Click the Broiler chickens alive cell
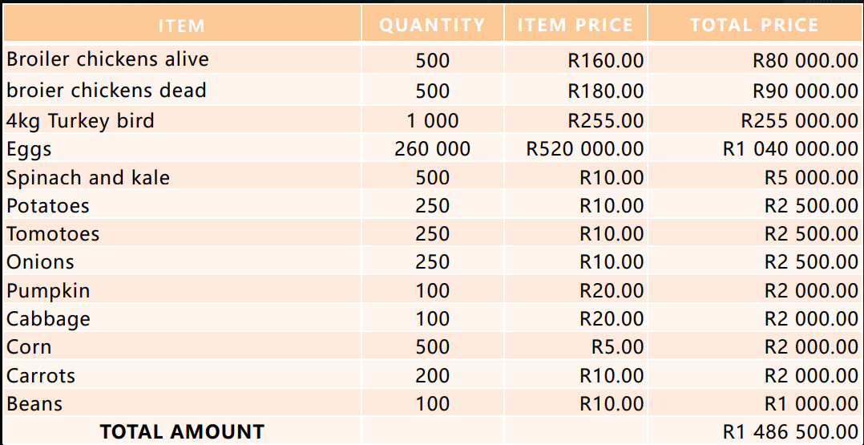Viewport: 864px width, 445px height. (107, 60)
